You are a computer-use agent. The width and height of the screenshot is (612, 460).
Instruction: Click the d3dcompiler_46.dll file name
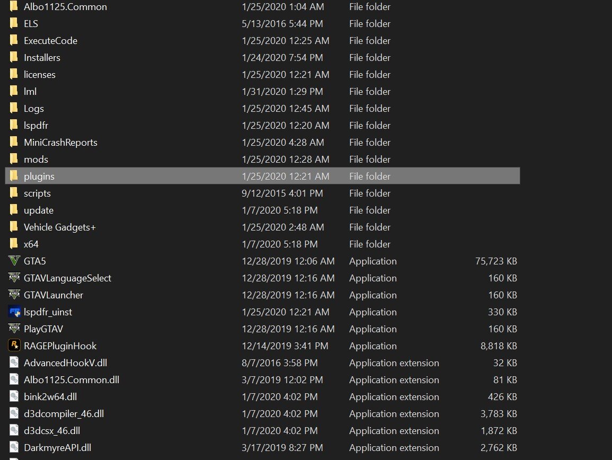tap(64, 414)
